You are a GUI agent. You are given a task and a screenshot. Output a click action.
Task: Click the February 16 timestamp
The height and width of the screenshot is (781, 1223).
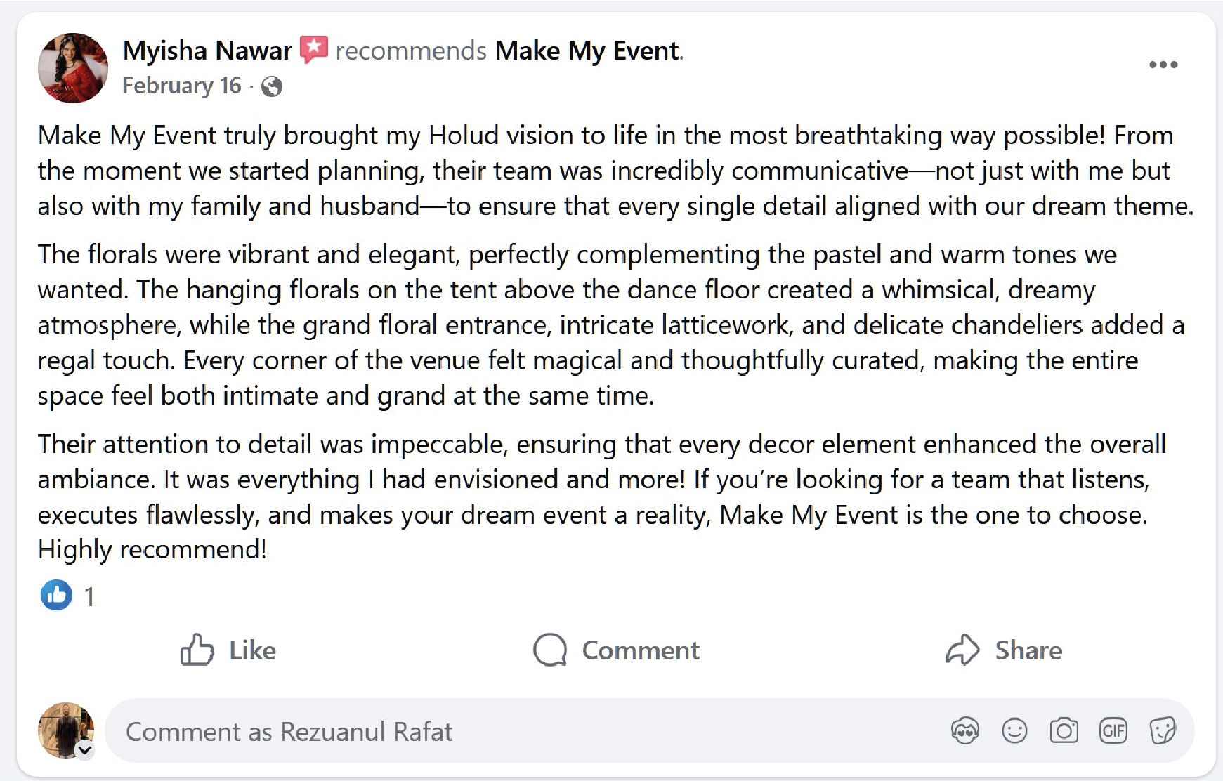pos(181,86)
